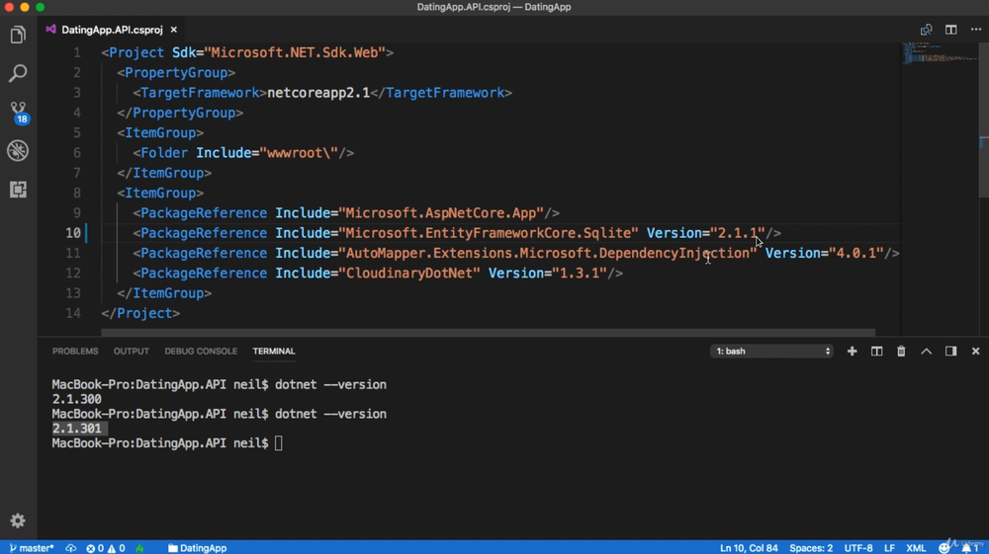
Task: Click the terminal prompt cursor
Action: [x=278, y=443]
